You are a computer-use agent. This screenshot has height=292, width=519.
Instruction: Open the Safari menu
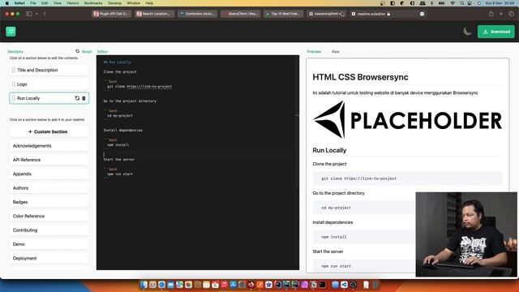click(19, 3)
